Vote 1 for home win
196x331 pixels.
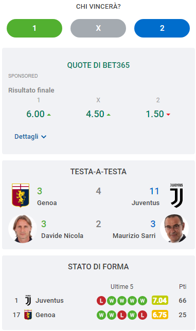click(x=34, y=28)
